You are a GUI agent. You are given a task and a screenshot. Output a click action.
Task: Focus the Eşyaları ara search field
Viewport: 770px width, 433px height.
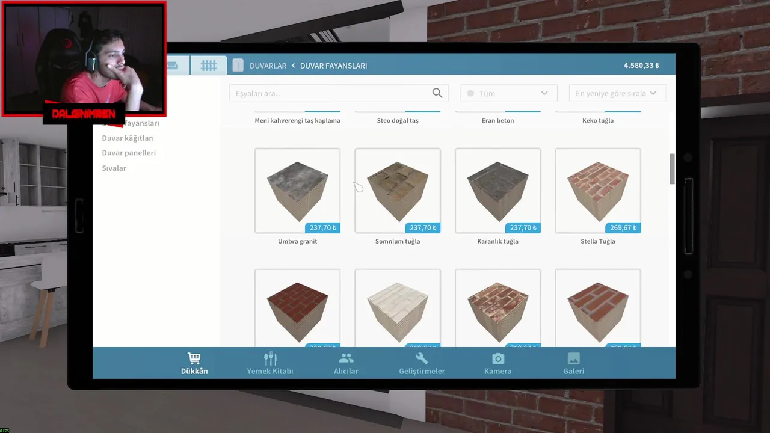tap(339, 93)
